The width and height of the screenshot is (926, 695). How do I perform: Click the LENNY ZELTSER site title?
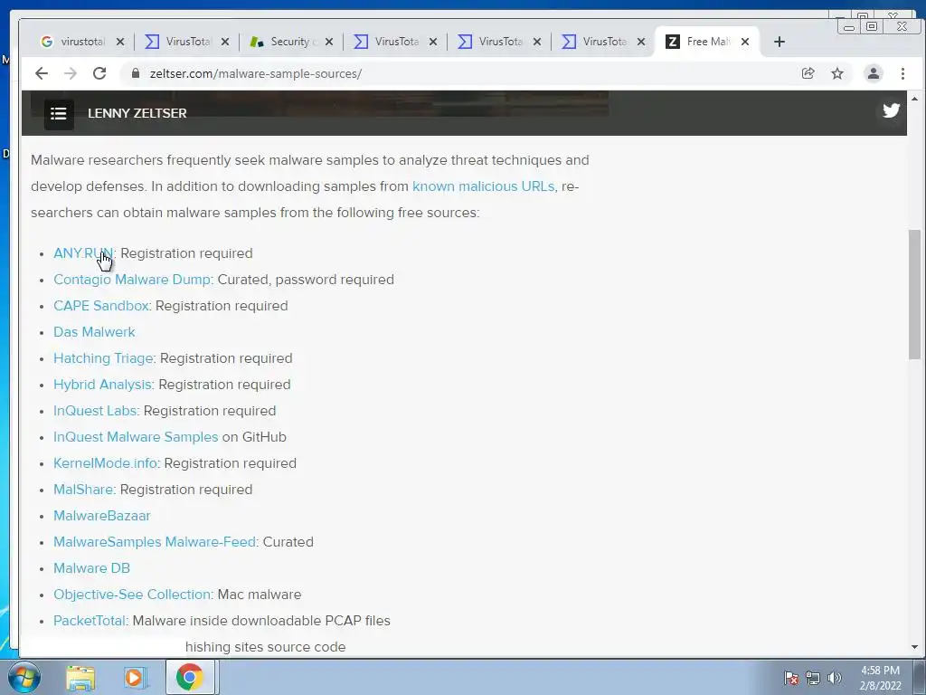[x=137, y=113]
